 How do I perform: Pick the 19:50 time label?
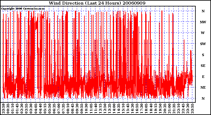click(160, 109)
